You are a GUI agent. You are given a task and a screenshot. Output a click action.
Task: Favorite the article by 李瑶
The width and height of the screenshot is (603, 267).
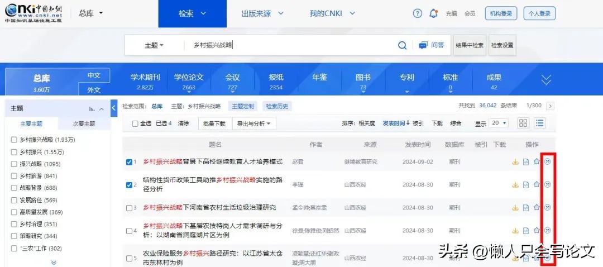click(537, 185)
